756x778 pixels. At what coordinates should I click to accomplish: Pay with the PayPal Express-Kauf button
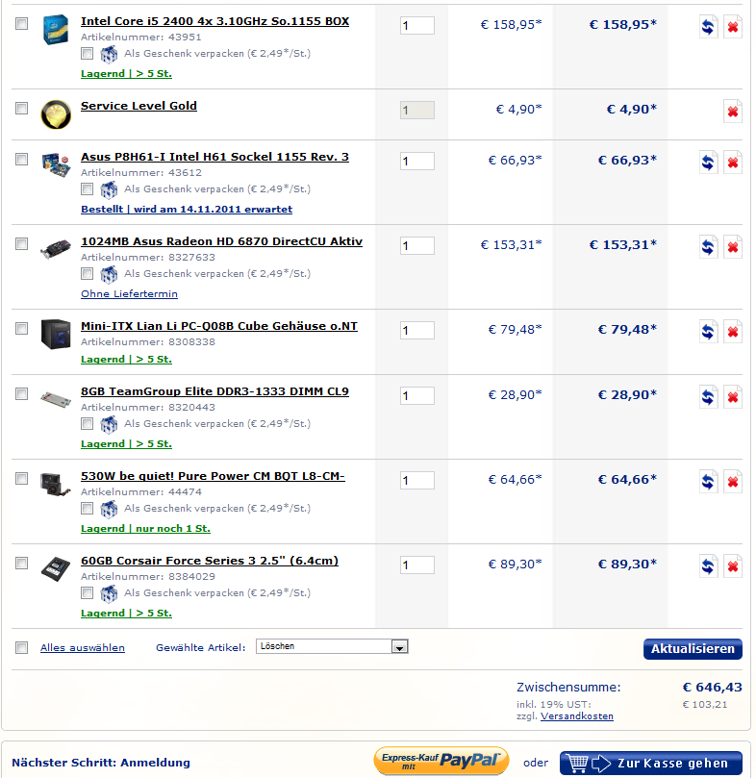[441, 761]
